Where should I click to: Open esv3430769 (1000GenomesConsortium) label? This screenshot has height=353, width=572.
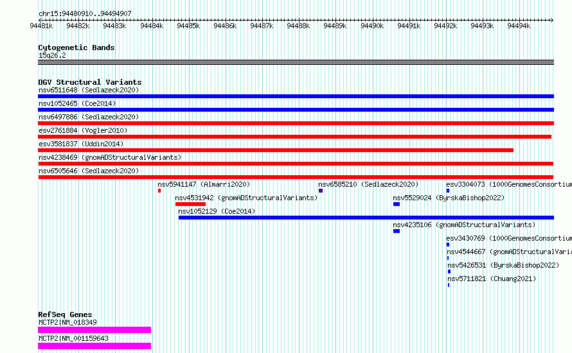[509, 238]
